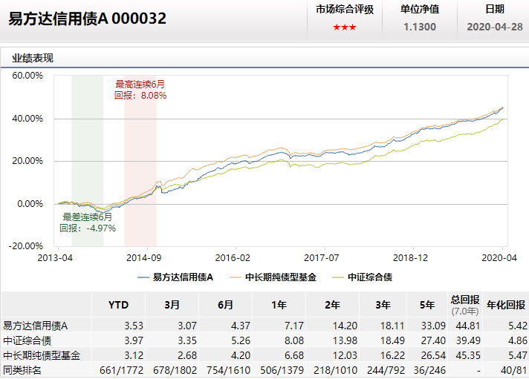Click the 3月 column header
The width and height of the screenshot is (529, 379).
coord(172,306)
